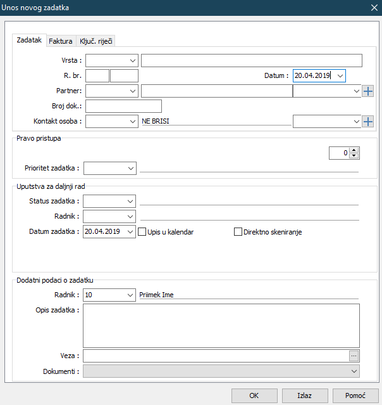Click the Izlaz button
382x405 pixels.
click(305, 395)
